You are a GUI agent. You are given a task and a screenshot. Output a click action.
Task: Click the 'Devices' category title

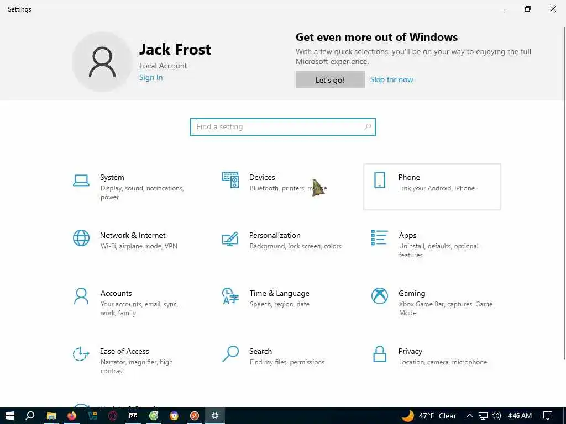[x=262, y=177]
